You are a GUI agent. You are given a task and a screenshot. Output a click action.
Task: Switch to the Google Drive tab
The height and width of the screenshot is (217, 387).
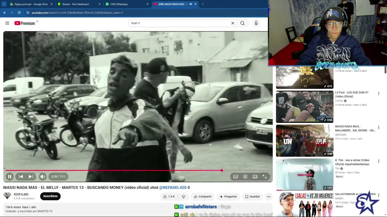[31, 4]
